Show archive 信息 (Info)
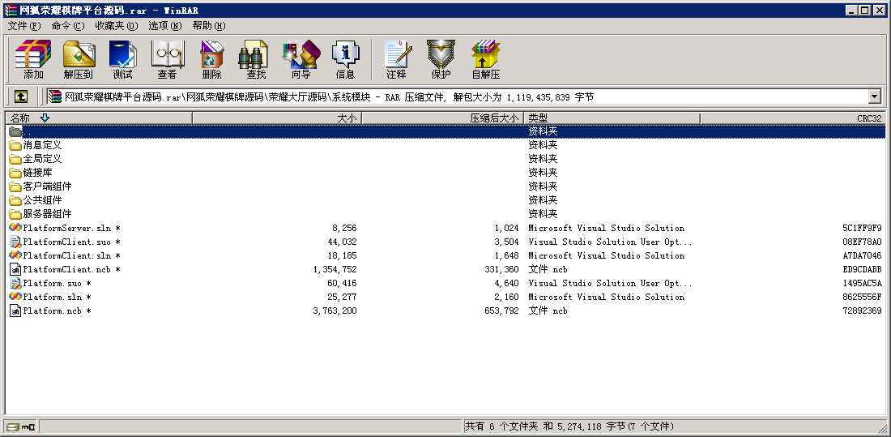This screenshot has width=891, height=437. tap(346, 59)
